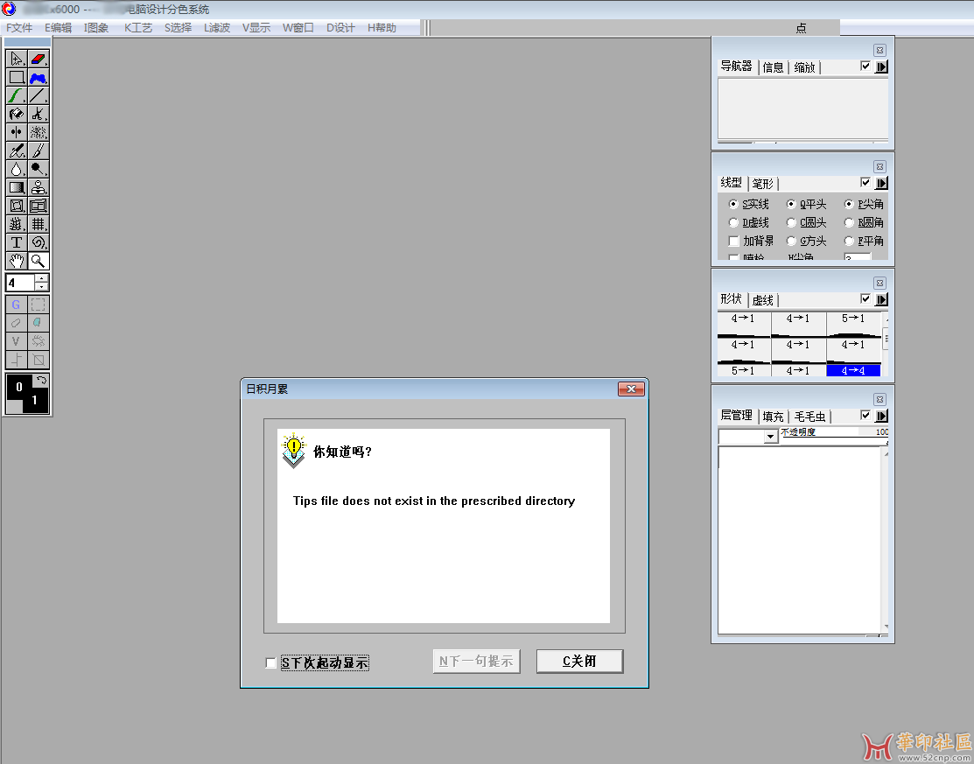The height and width of the screenshot is (764, 974).
Task: Open the layer management dropdown
Action: tap(770, 437)
